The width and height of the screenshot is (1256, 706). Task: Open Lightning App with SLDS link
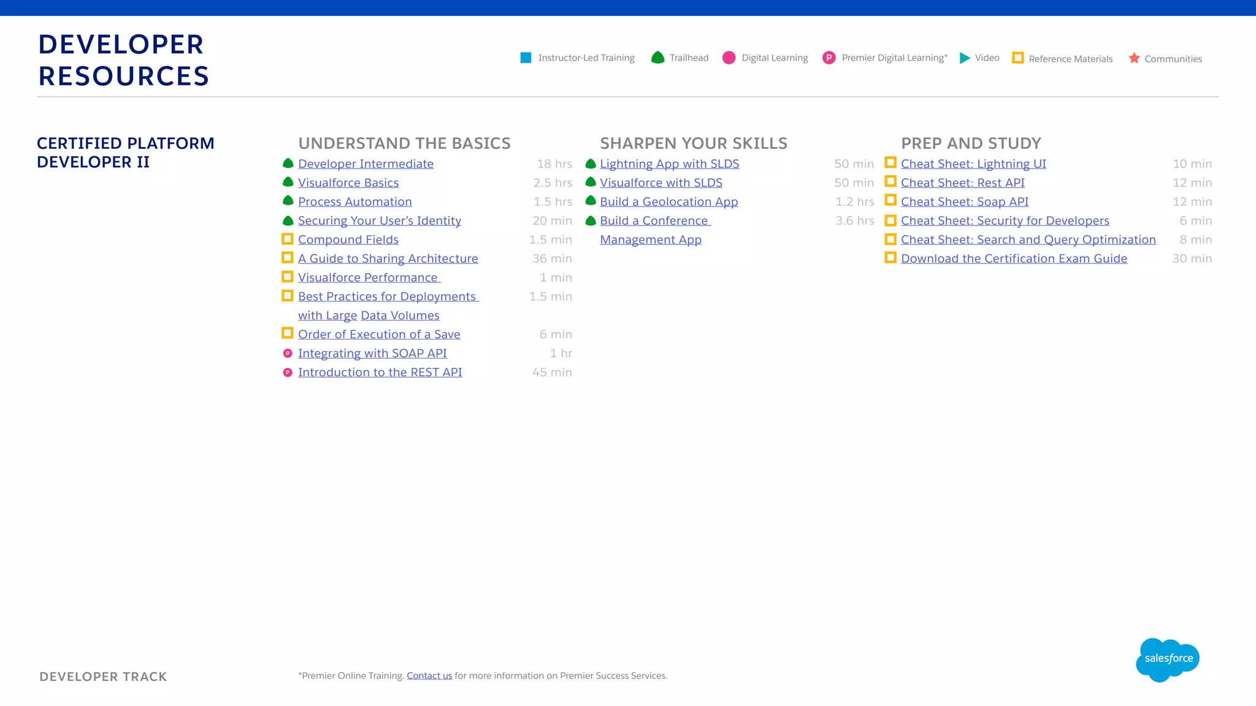pyautogui.click(x=670, y=164)
